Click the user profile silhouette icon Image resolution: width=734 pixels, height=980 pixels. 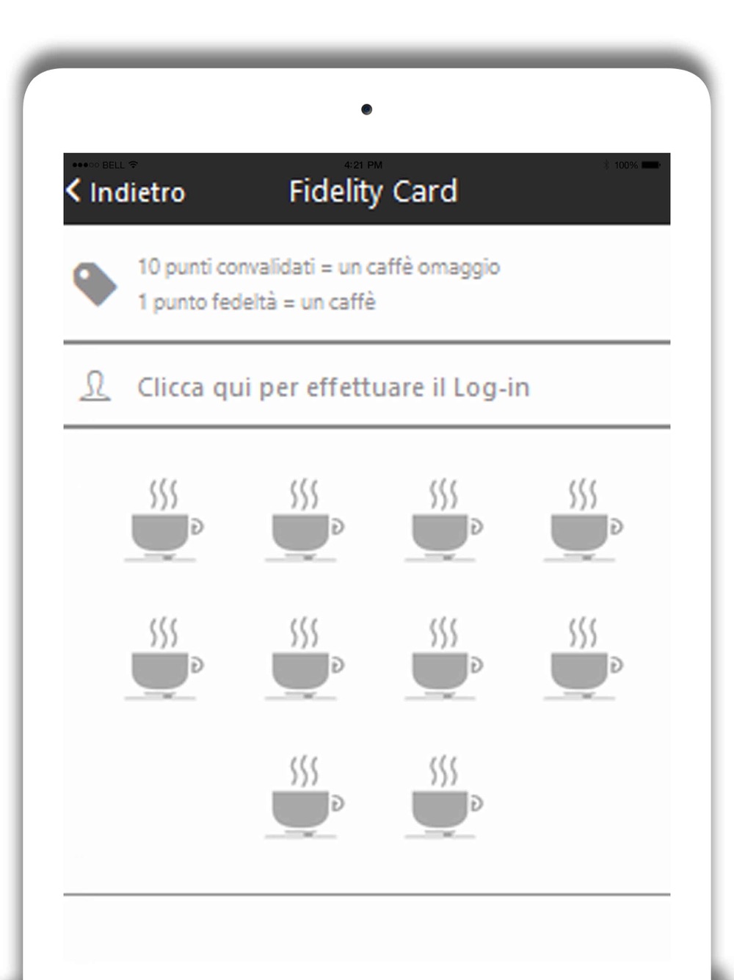tap(95, 386)
